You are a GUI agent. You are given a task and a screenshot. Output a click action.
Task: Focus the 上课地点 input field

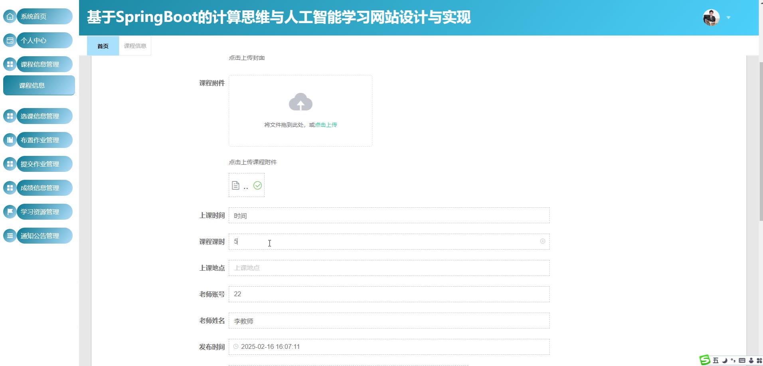coord(389,268)
